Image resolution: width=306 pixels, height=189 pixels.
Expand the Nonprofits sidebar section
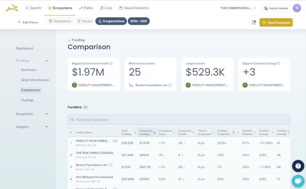(46, 114)
